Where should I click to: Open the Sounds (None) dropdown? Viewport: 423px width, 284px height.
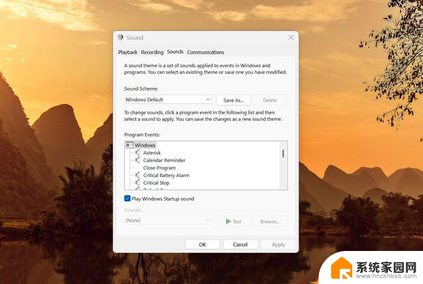pos(168,221)
